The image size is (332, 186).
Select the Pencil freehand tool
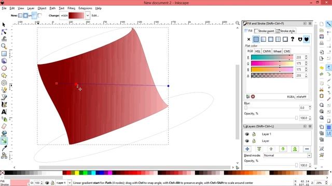click(x=4, y=90)
